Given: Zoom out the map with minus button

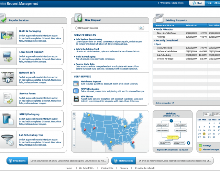Looking at the screenshot, I should pyautogui.click(x=74, y=145).
